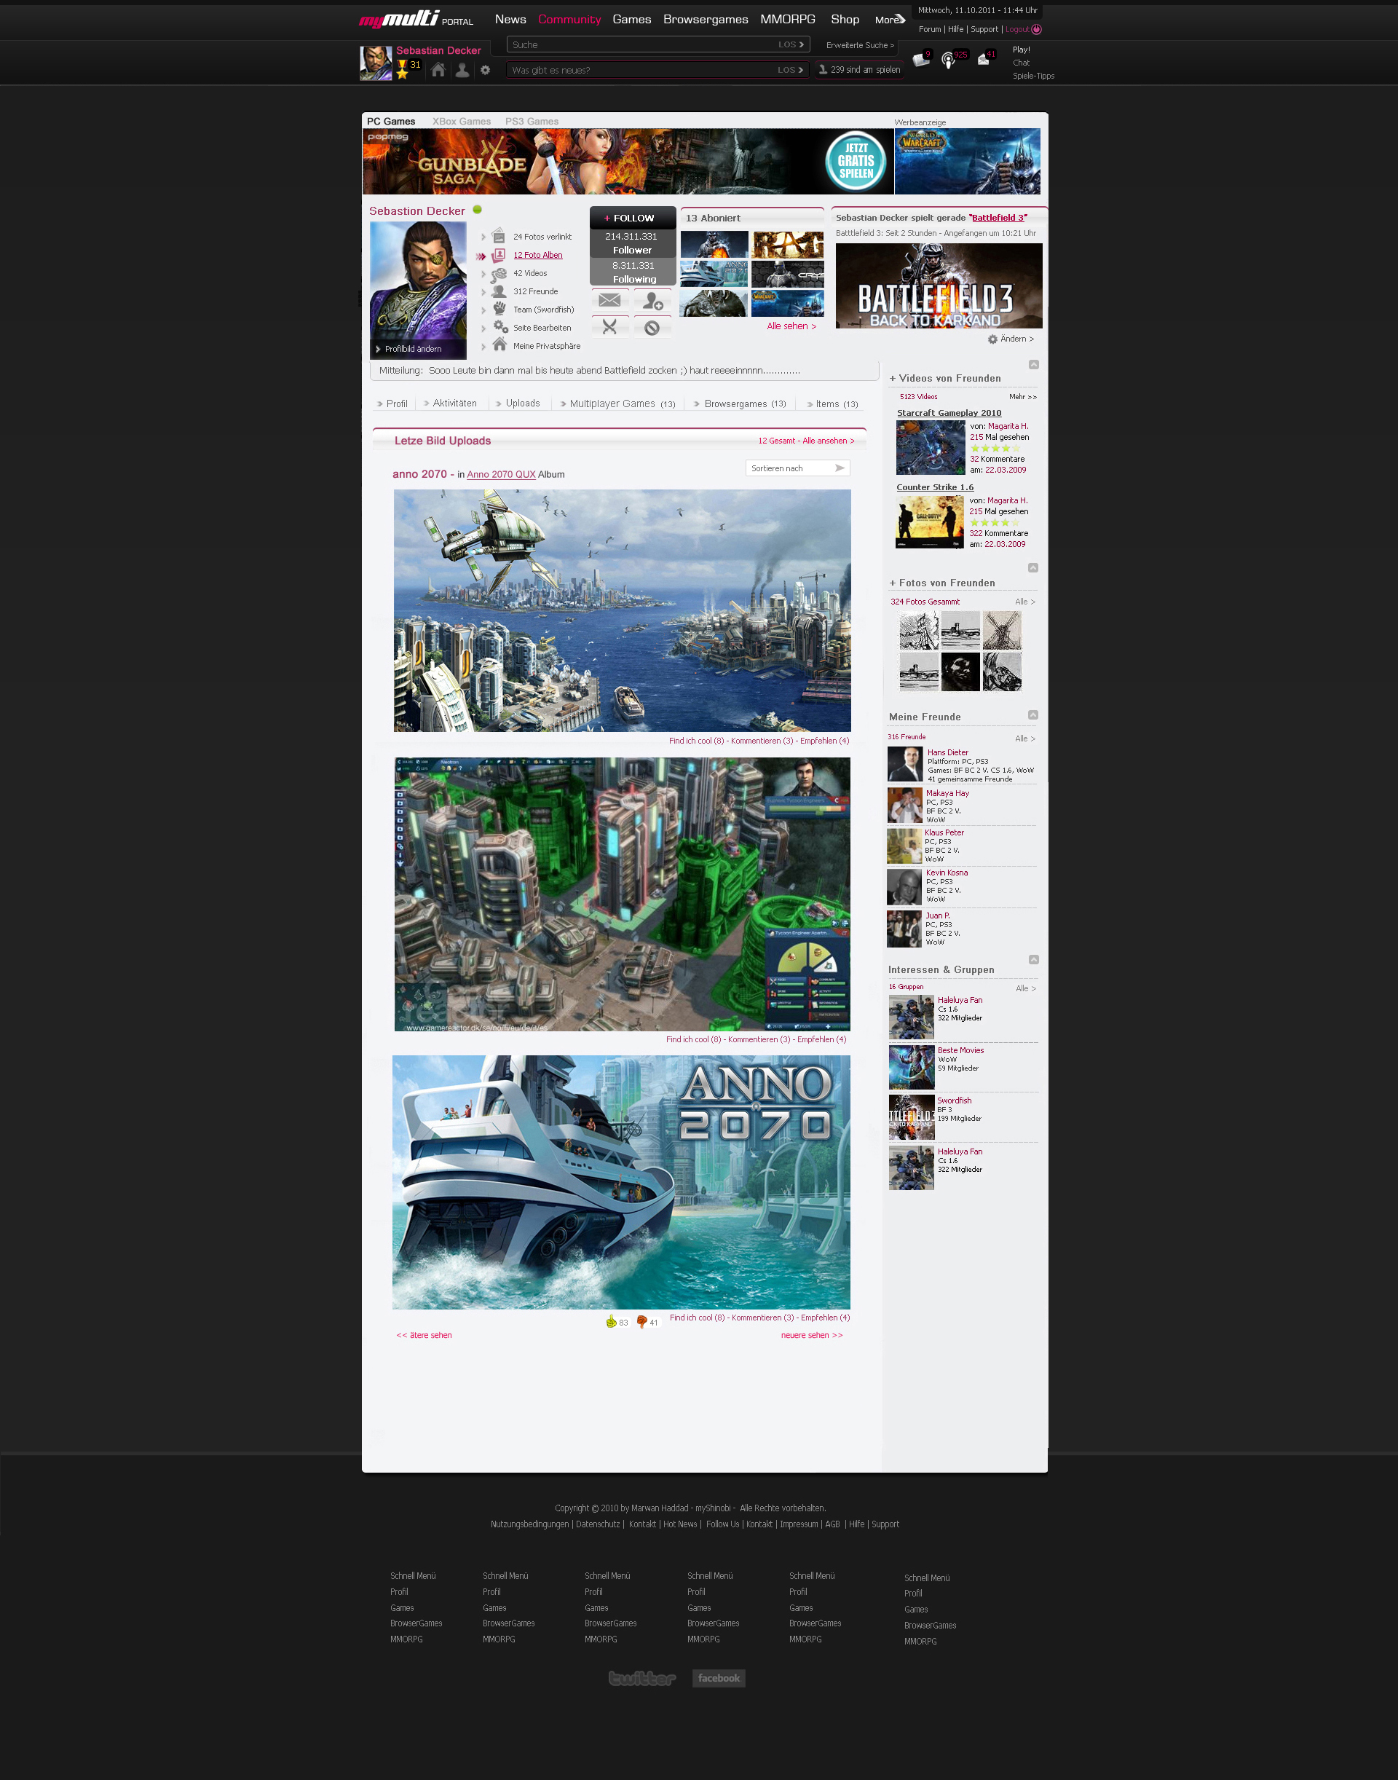This screenshot has height=1780, width=1398.
Task: Select the add friend icon below Follow
Action: (x=652, y=302)
